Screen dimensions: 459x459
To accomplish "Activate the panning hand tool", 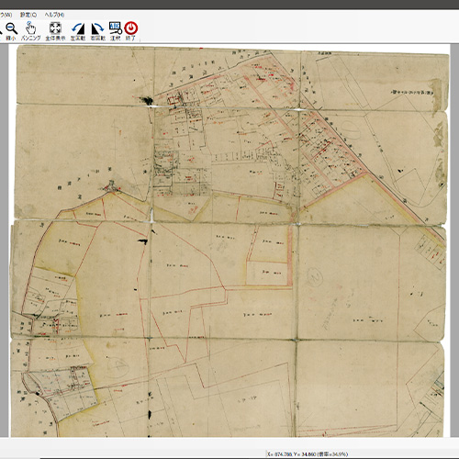I will point(30,31).
